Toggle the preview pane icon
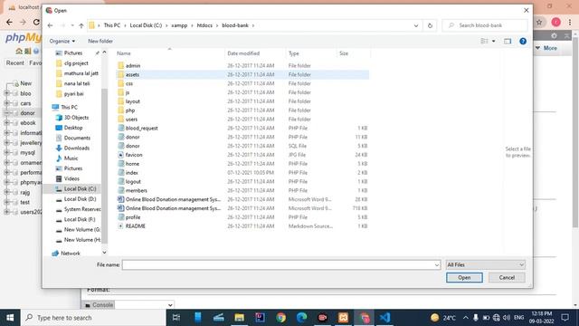 (508, 41)
